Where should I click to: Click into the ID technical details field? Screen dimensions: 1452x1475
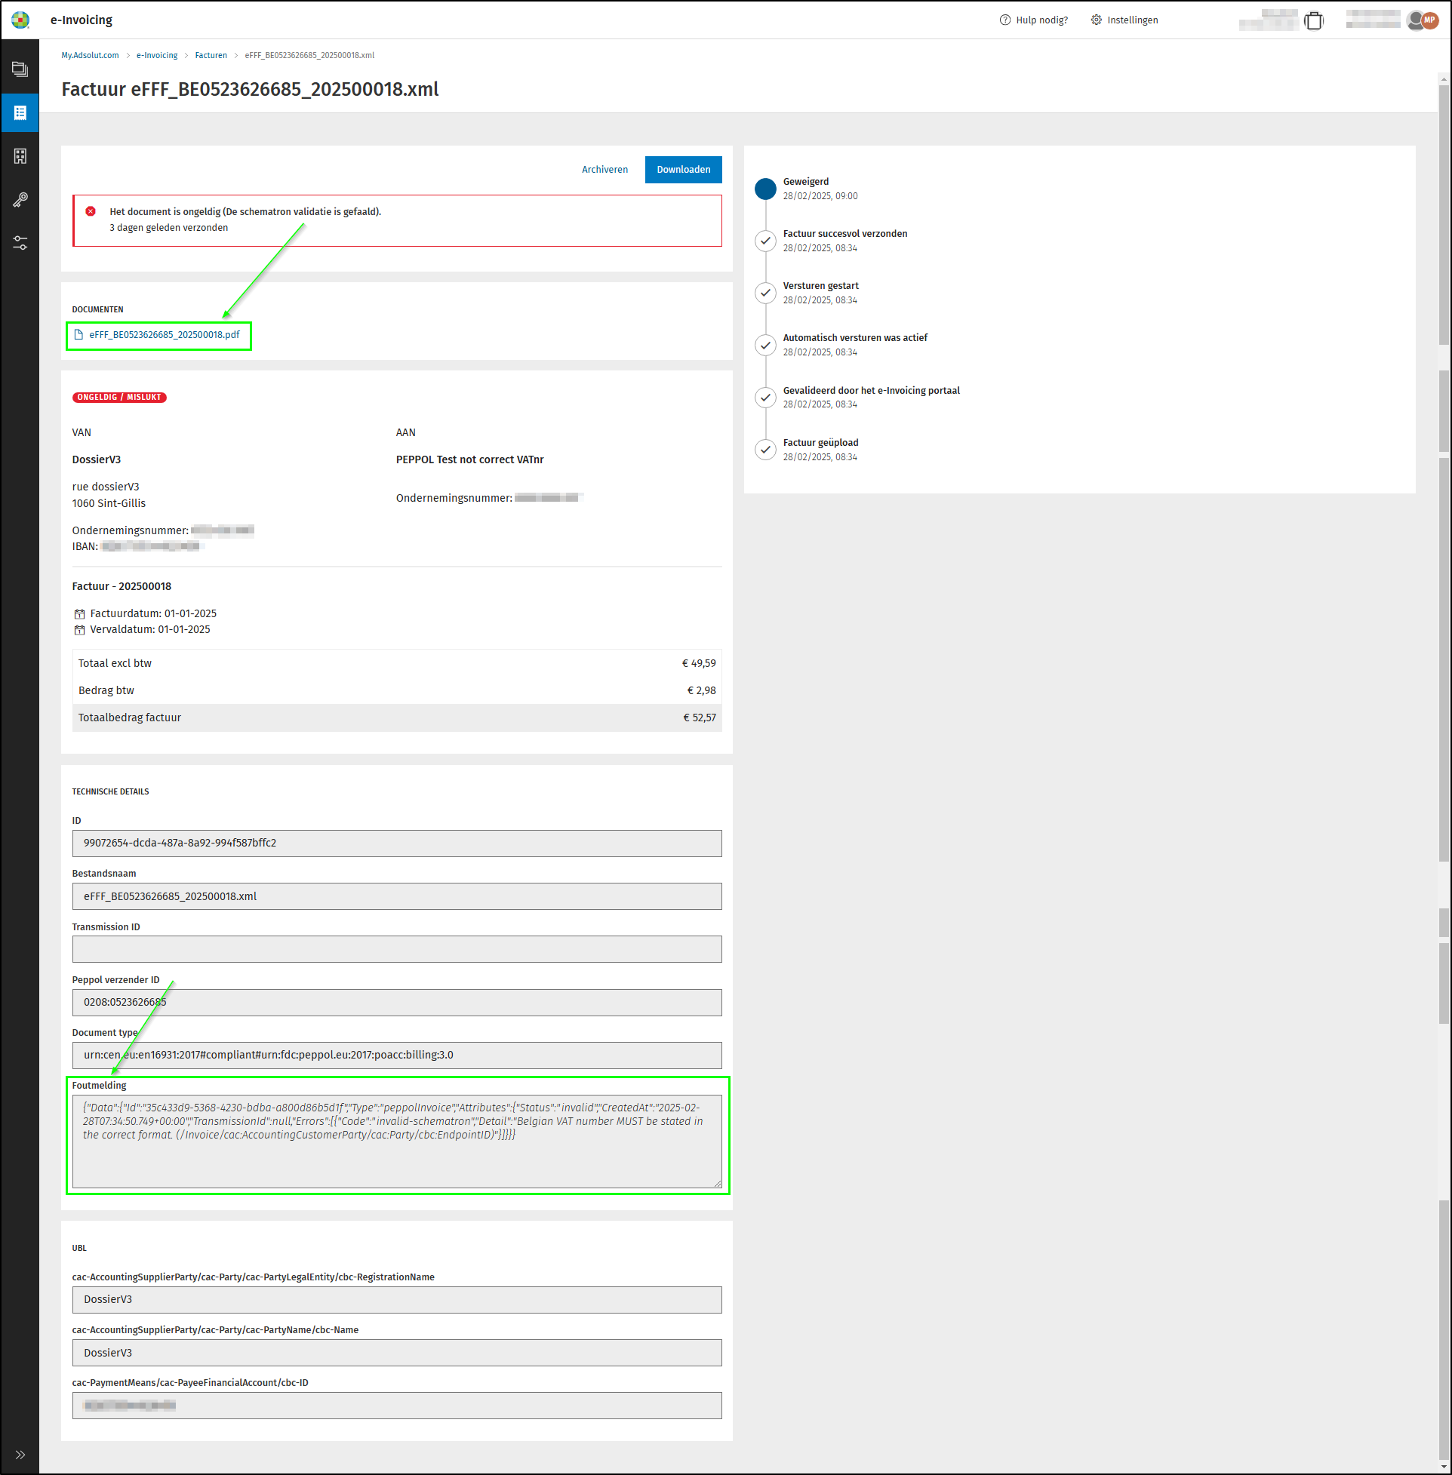pos(396,843)
